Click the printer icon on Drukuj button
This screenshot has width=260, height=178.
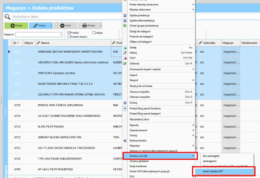coord(84,26)
